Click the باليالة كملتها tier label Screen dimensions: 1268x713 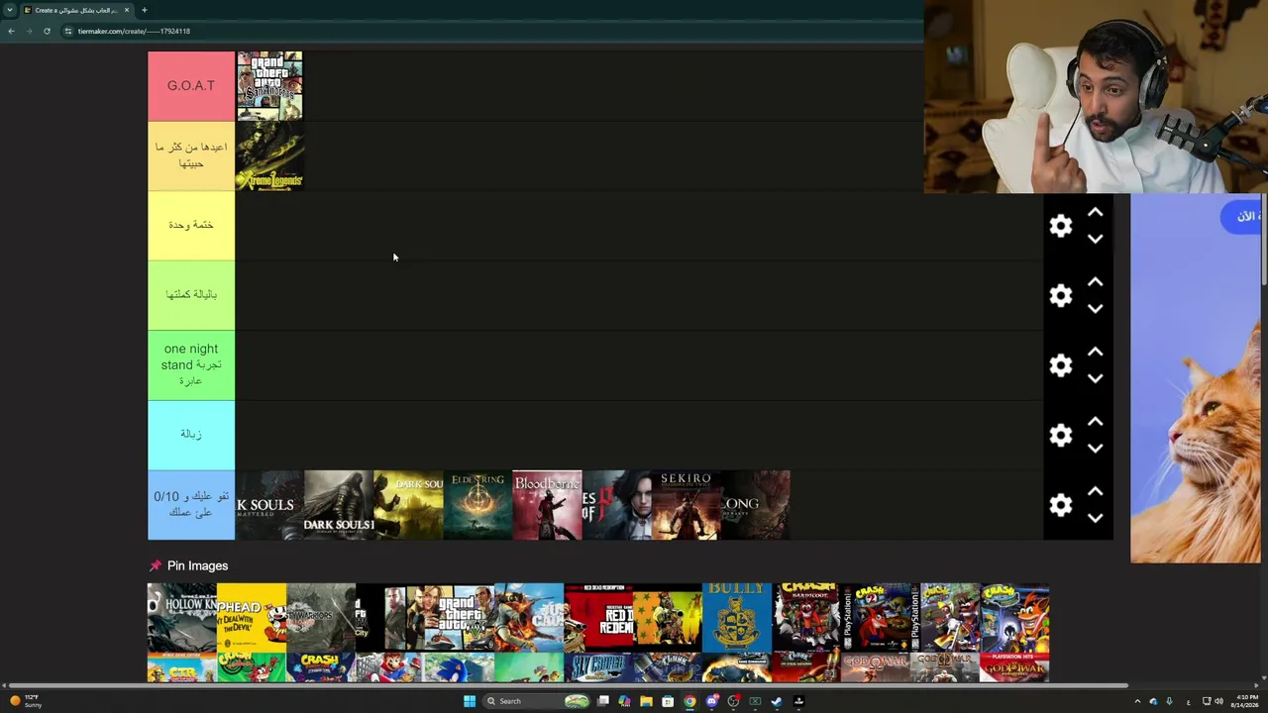coord(191,295)
